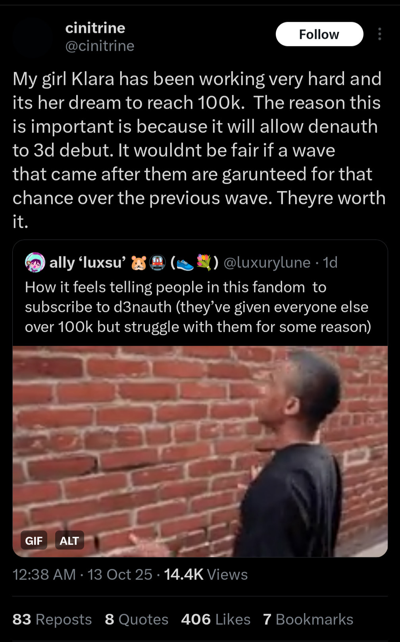400x642 pixels.
Task: Play the brick wall GIF
Action: click(x=200, y=451)
